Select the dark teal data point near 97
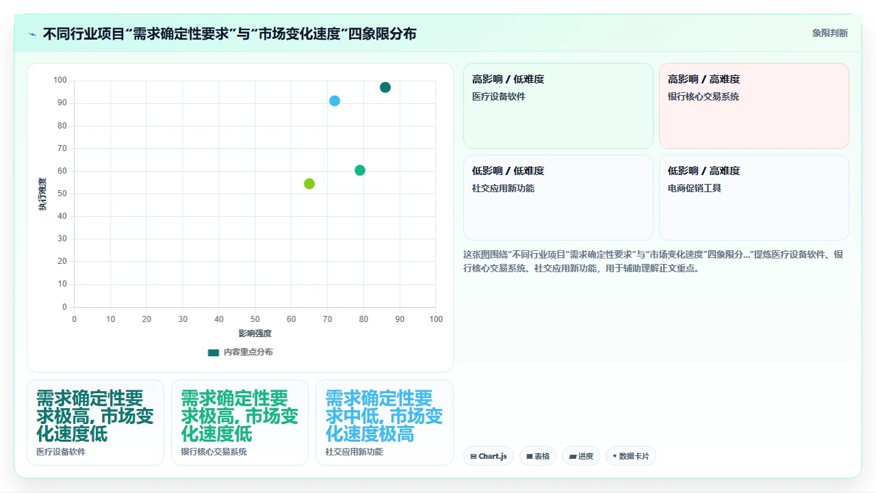Viewport: 876px width, 493px height. [385, 88]
